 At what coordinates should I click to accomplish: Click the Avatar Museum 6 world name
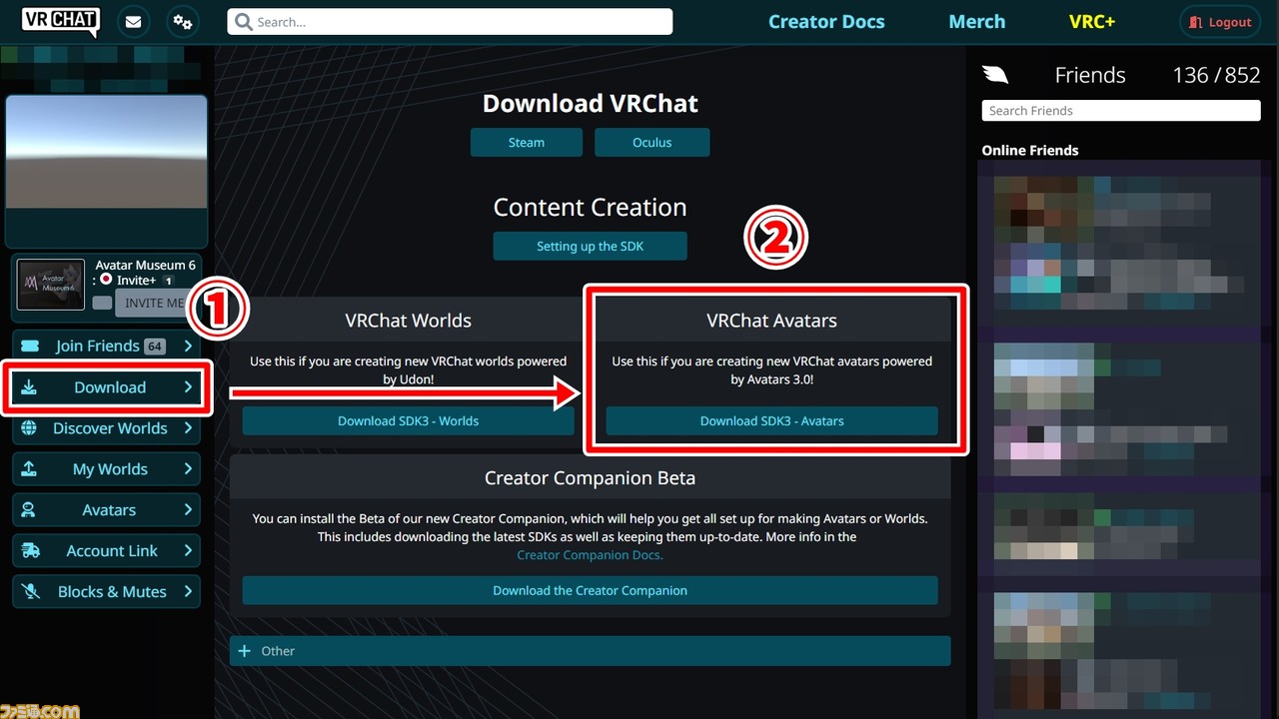click(x=146, y=265)
